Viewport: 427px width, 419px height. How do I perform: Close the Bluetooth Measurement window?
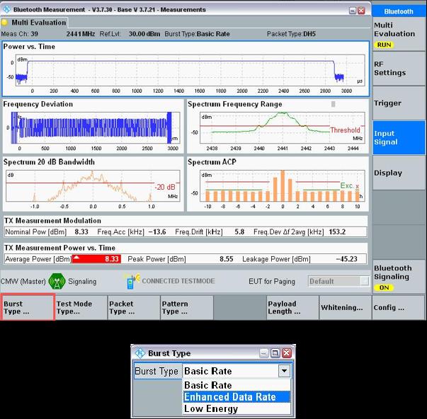click(361, 11)
